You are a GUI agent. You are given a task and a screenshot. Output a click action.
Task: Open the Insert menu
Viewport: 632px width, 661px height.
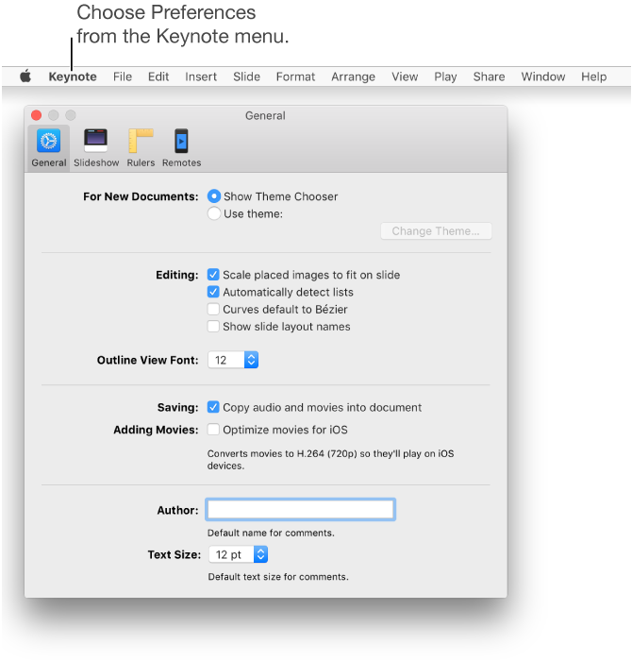pos(201,76)
